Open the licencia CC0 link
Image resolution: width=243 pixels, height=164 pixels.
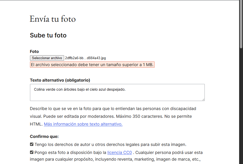click(119, 152)
